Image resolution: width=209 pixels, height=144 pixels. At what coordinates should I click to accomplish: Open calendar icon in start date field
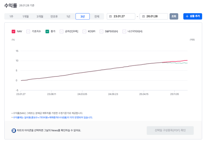pyautogui.click(x=111, y=17)
